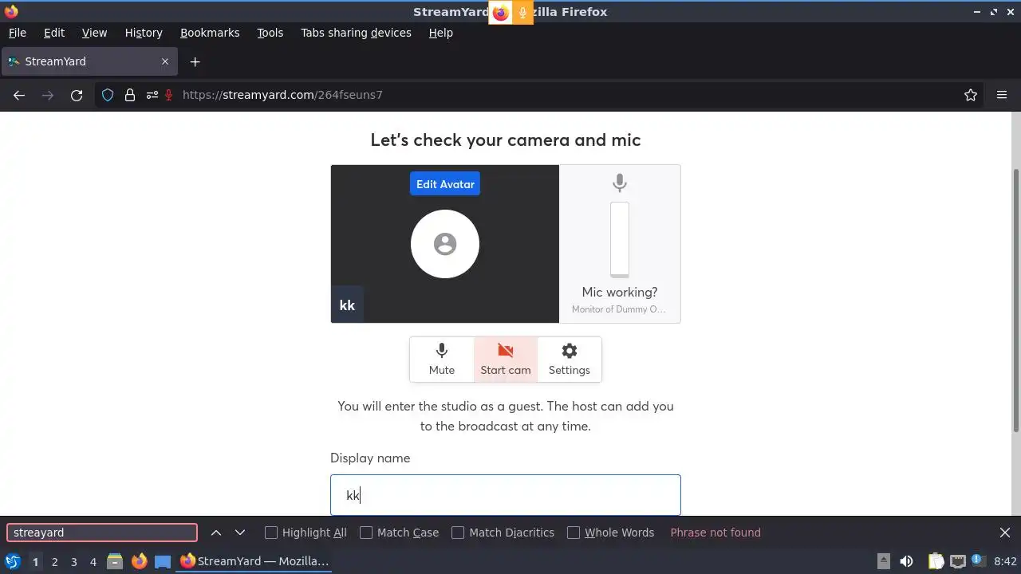
Task: Switch to workspace 1
Action: pyautogui.click(x=35, y=561)
